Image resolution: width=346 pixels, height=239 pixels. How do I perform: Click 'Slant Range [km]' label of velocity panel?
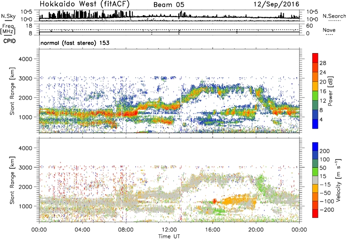coord(12,180)
